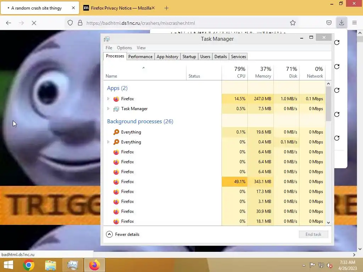Switch to the App history tab
Screen dimensions: 363x272
(167, 57)
